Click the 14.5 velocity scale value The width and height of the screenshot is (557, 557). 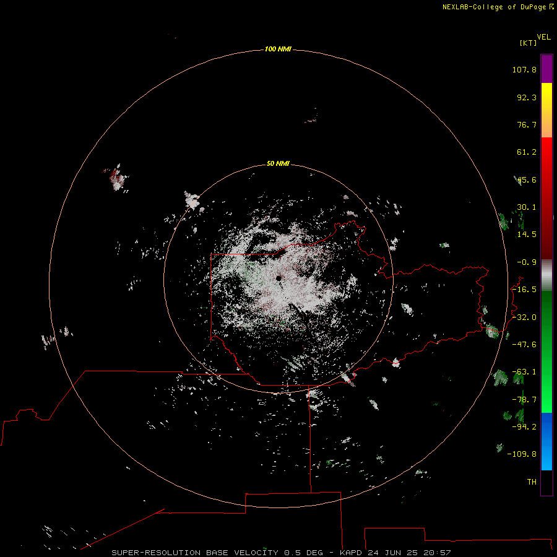point(527,235)
